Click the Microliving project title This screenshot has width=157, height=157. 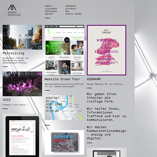coord(14,53)
